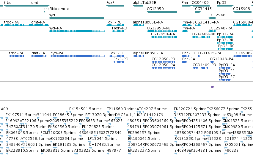Click the alphaTub85E-RA transcript label
The image size is (253, 155).
[148, 22]
